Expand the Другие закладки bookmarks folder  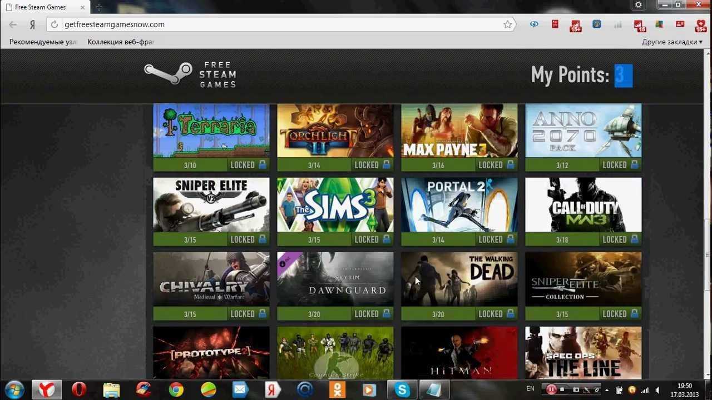[x=673, y=42]
